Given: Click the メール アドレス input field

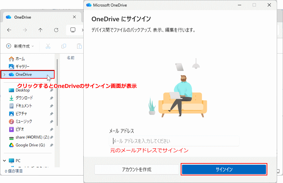Looking at the screenshot, I should [x=174, y=141].
